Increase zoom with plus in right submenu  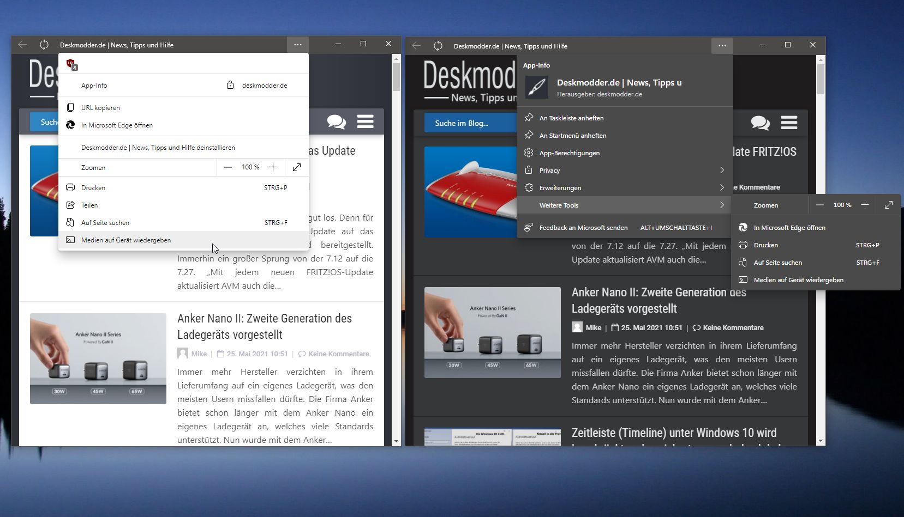(865, 205)
